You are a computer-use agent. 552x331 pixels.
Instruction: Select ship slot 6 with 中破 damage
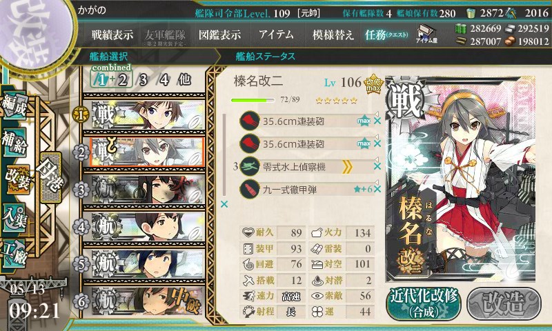point(144,301)
